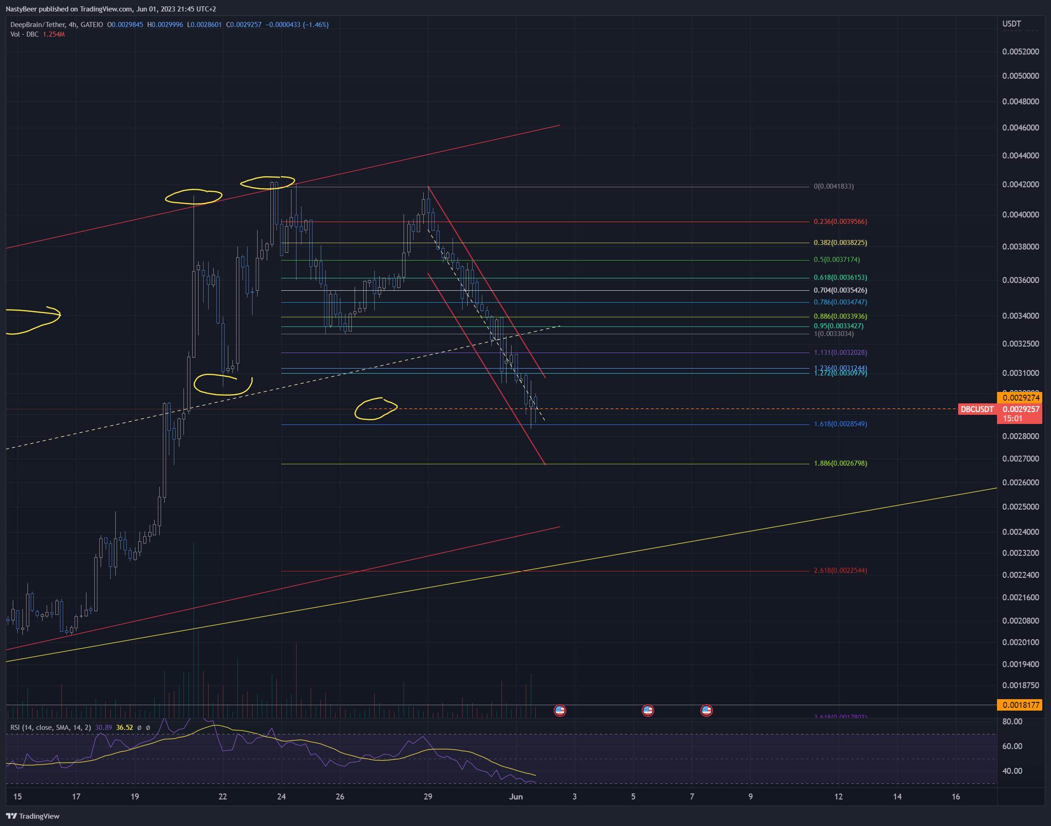
Task: Click the 0.0046000 price axis label
Action: (1020, 128)
